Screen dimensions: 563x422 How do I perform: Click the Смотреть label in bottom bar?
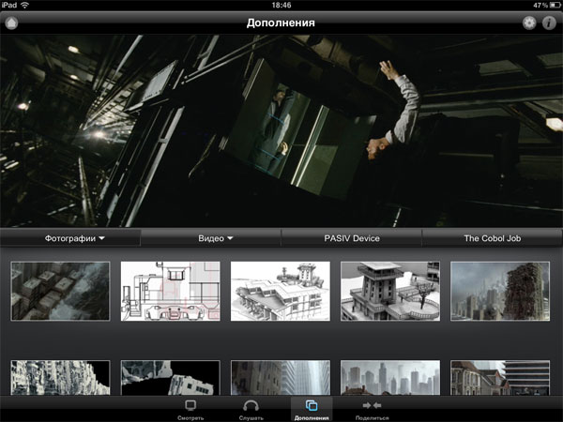[x=190, y=418]
